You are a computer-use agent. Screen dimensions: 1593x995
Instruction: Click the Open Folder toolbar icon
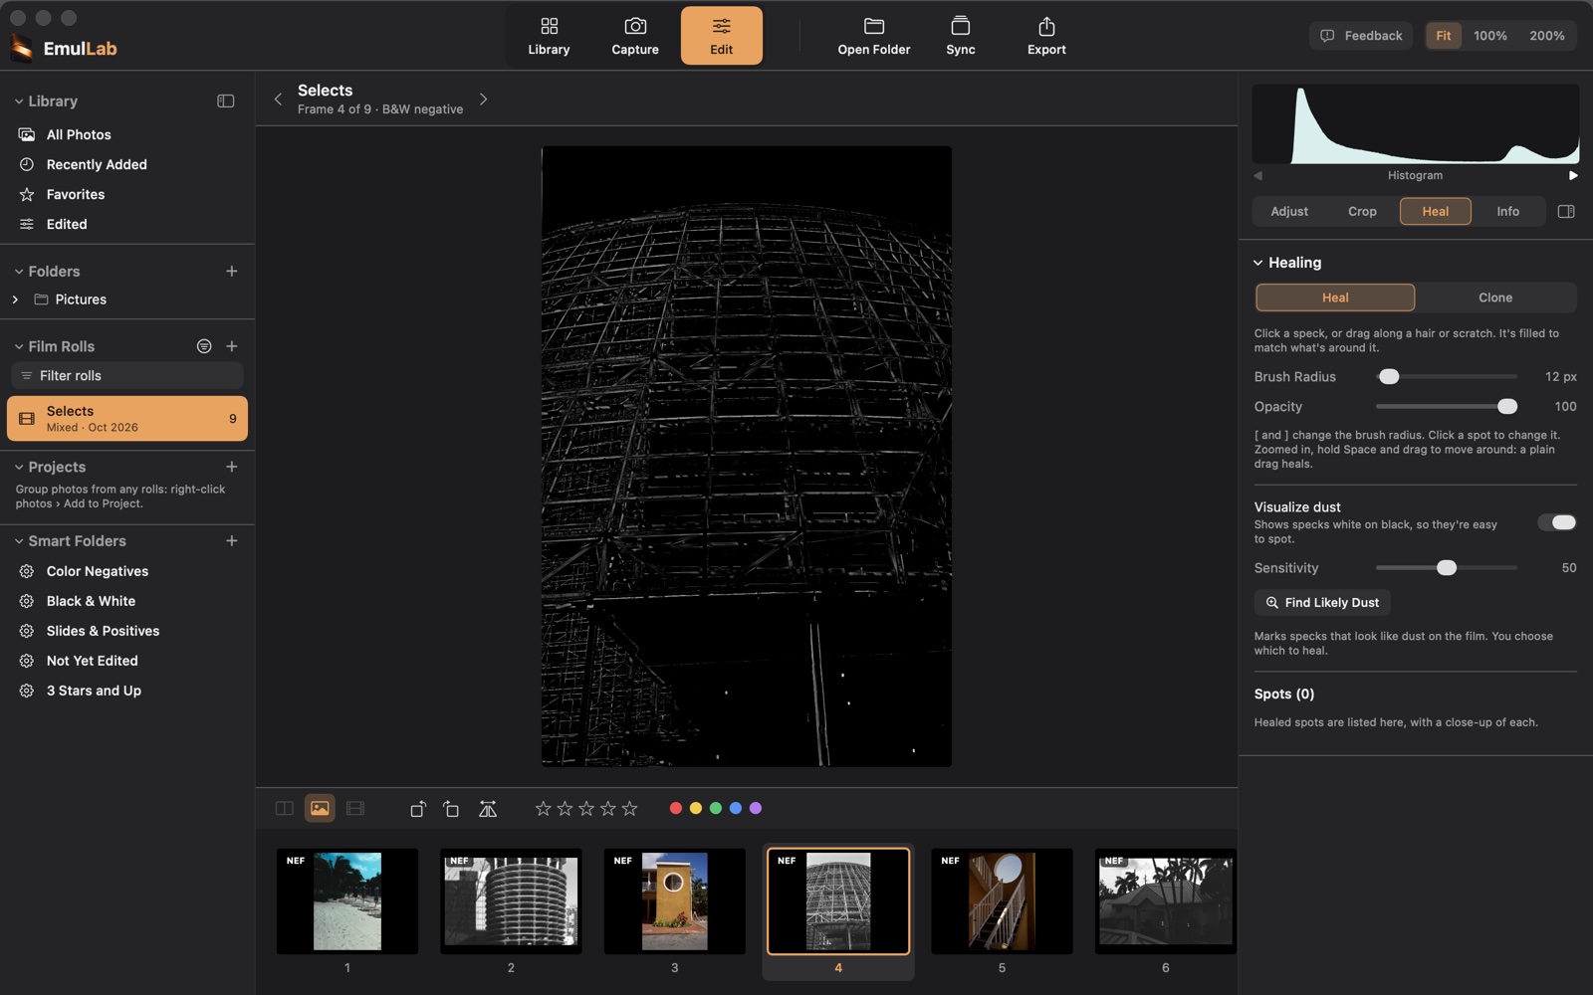click(873, 36)
